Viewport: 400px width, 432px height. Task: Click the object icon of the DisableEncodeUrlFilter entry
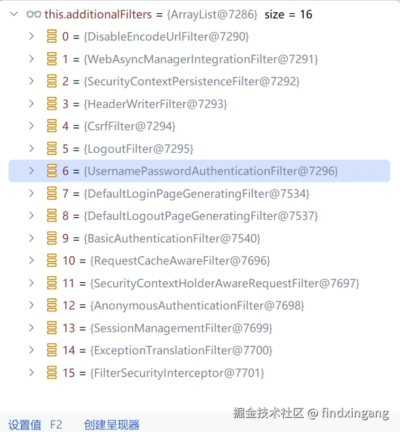pos(52,36)
